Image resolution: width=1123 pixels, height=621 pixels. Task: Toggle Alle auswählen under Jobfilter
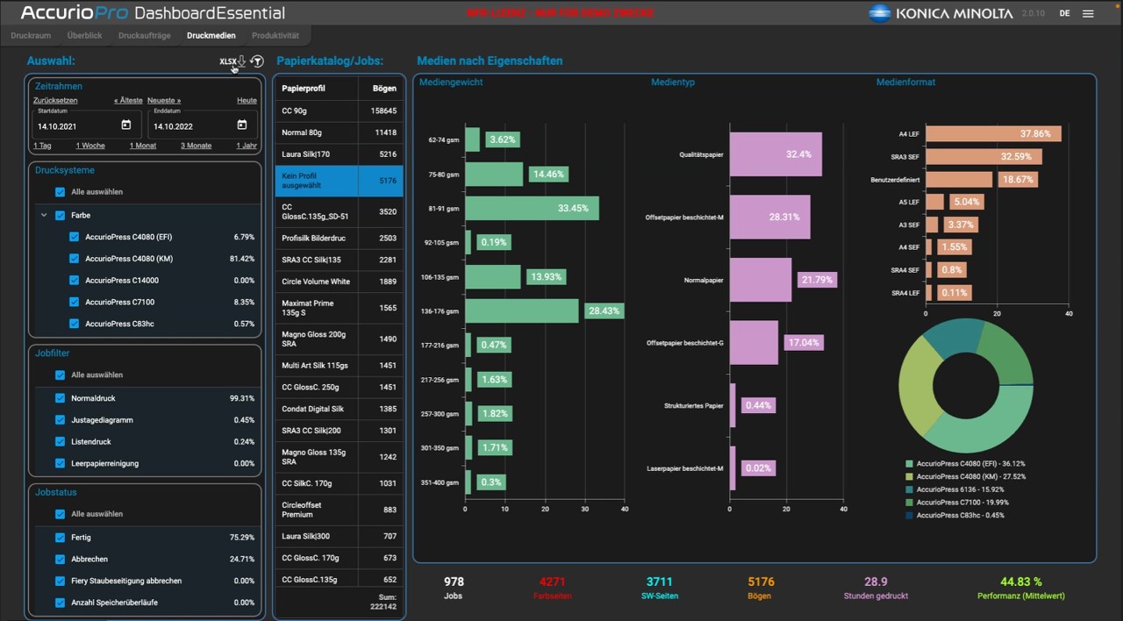coord(60,375)
